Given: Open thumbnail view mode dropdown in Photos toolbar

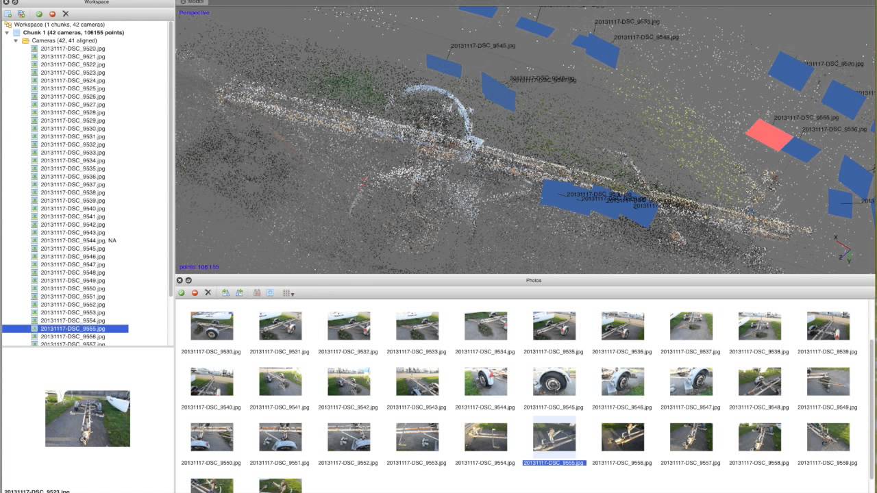Looking at the screenshot, I should coord(288,293).
